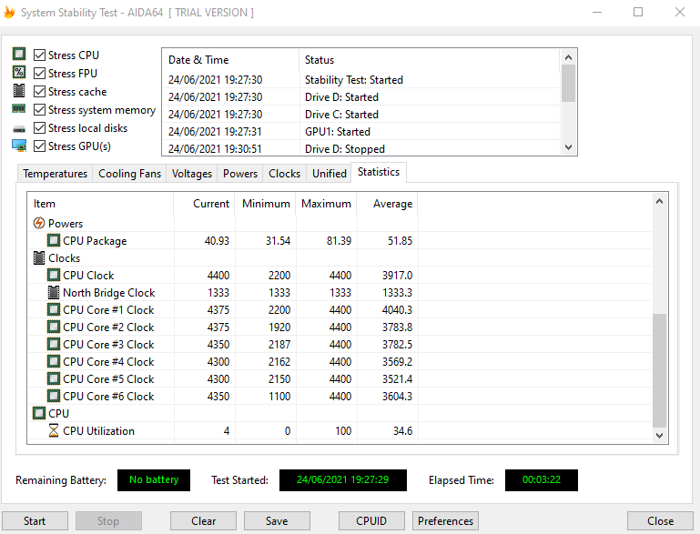Click the CPU Core #2 Clock icon
This screenshot has height=534, width=700.
pos(54,327)
